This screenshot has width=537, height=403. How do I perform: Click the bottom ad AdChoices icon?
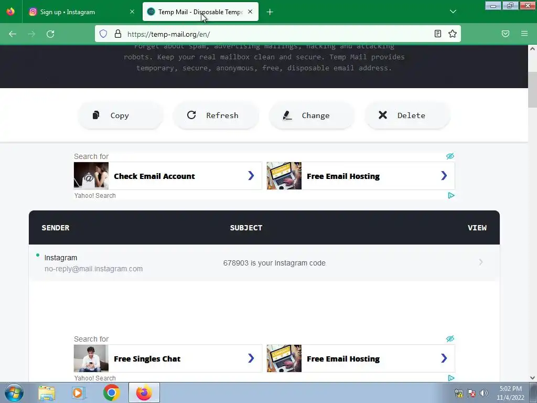point(451,378)
